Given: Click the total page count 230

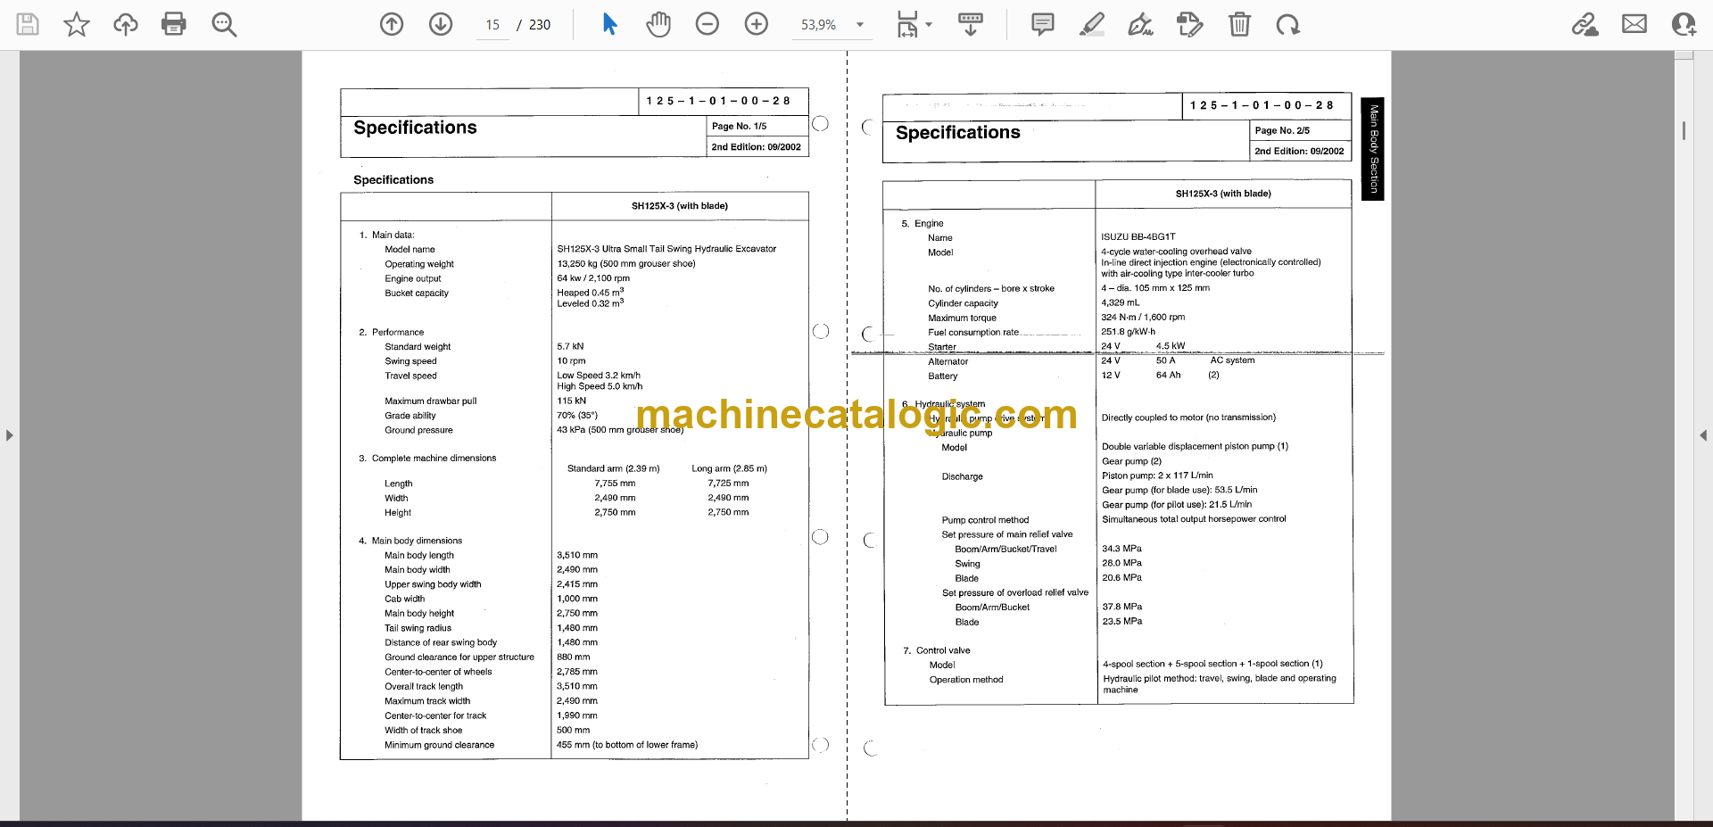Looking at the screenshot, I should (x=540, y=25).
